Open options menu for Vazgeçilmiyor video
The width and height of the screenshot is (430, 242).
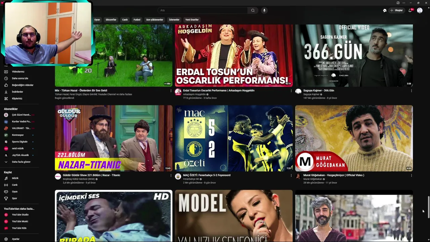tap(411, 175)
